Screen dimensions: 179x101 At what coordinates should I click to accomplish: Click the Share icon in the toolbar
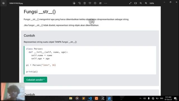pos(100,3)
